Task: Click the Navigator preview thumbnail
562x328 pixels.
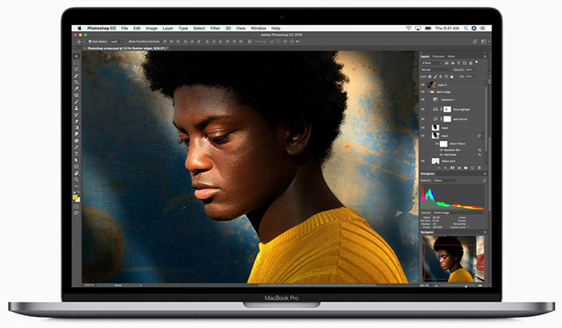Action: [454, 258]
